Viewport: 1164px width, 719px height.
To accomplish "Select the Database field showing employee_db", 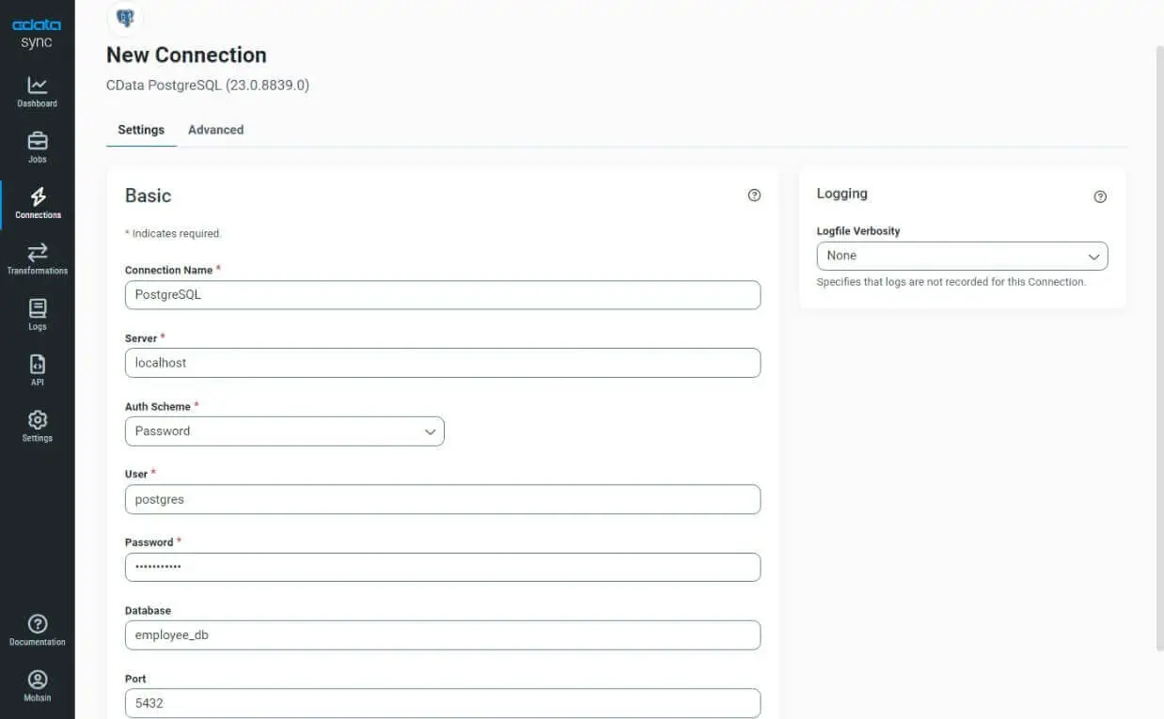I will coord(442,634).
